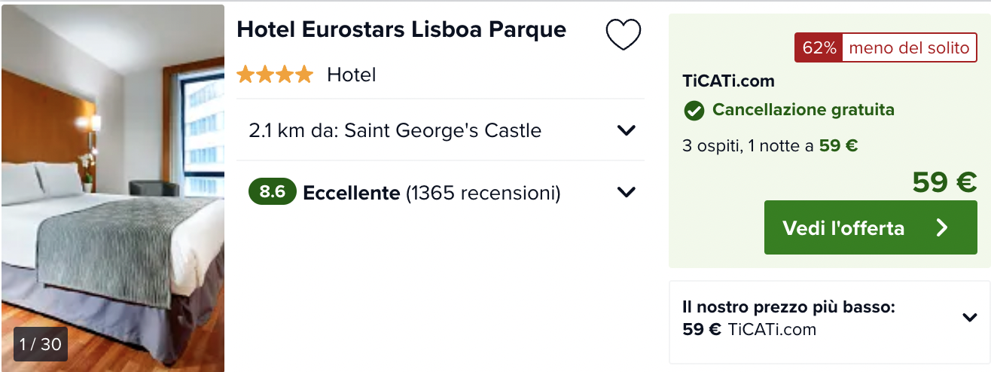The width and height of the screenshot is (991, 372).
Task: Click the four-star rating icons
Action: 275,75
